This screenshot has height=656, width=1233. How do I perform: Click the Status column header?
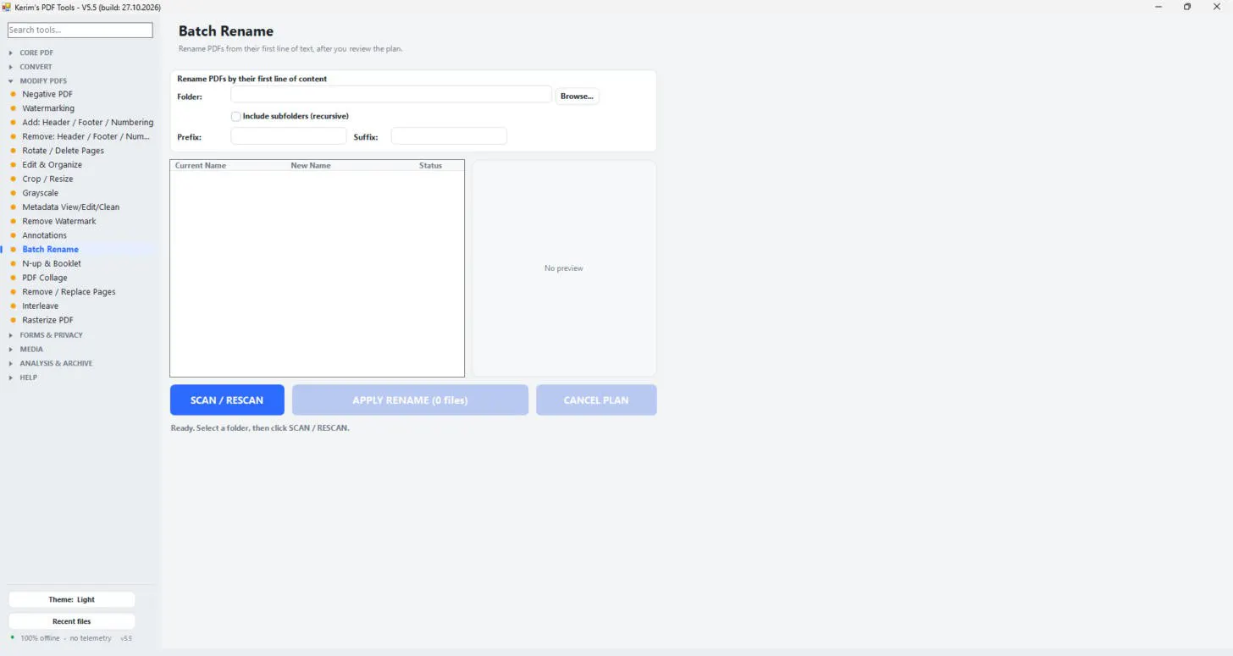tap(431, 166)
